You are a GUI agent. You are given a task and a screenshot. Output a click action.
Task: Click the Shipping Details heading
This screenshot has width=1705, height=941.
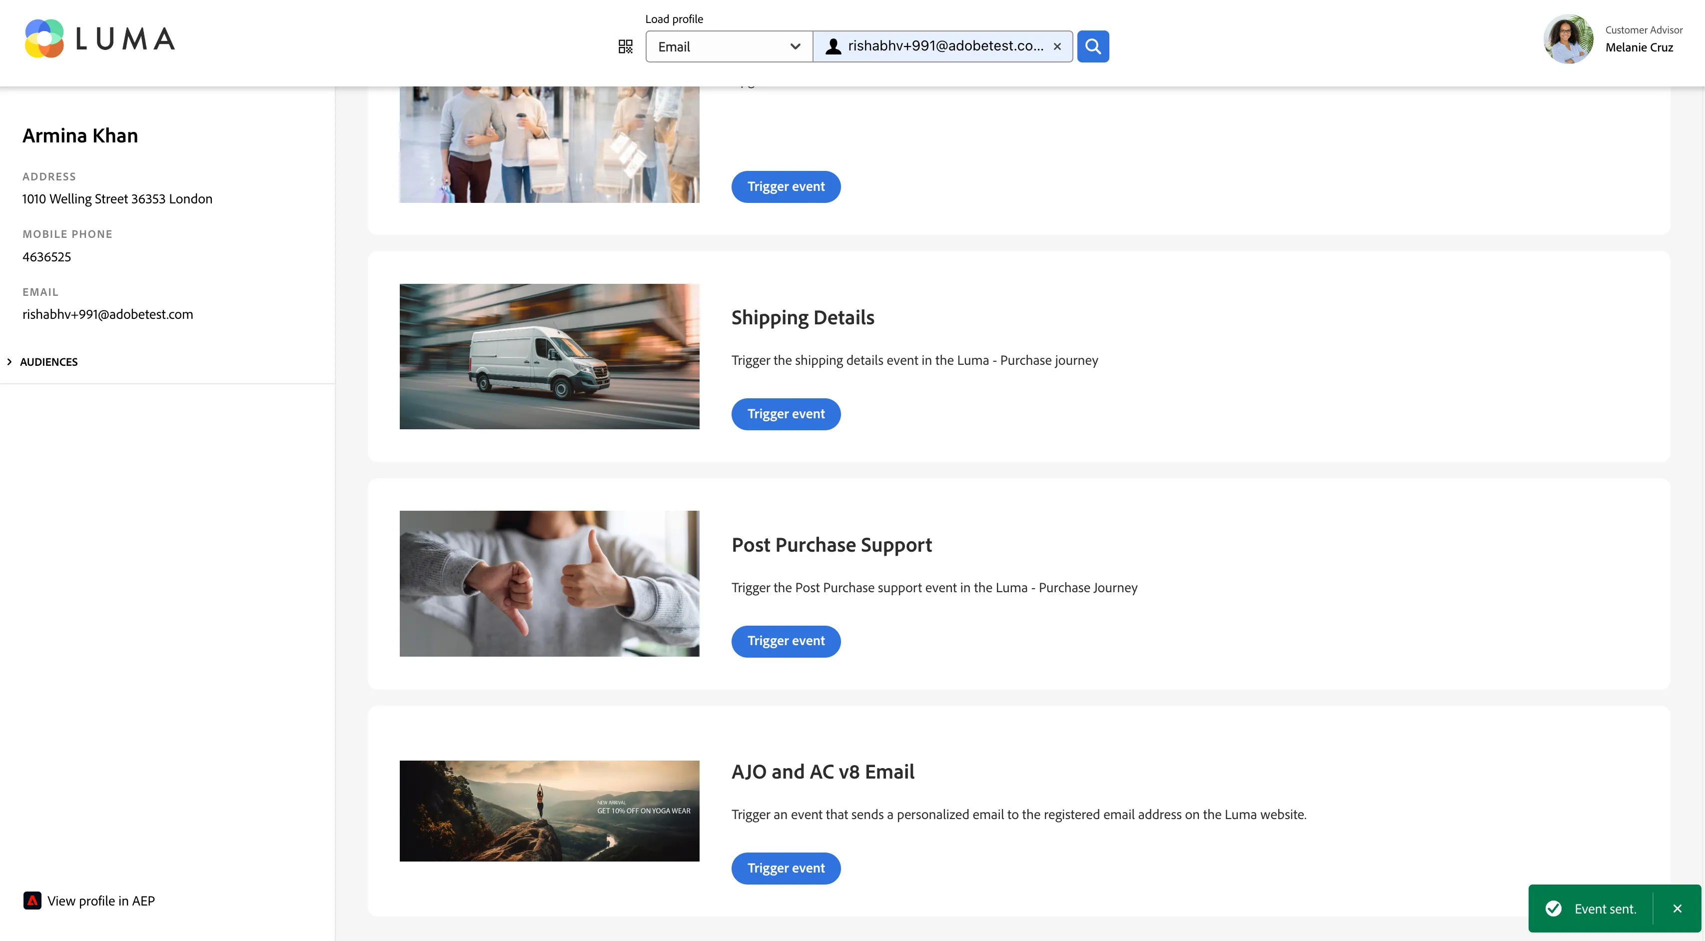coord(802,318)
